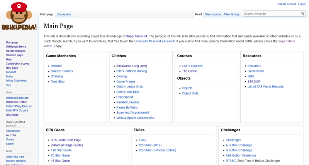Open the View source tab

213,14
